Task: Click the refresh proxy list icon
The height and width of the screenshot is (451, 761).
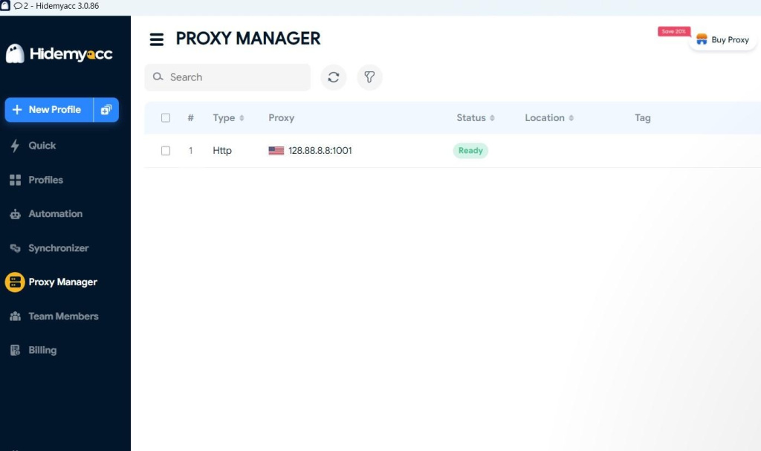Action: click(334, 77)
